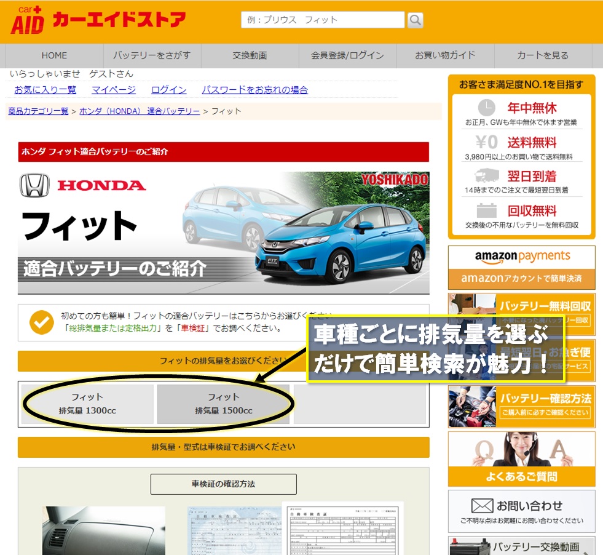Click the ログイン link
This screenshot has width=603, height=555.
[x=169, y=90]
